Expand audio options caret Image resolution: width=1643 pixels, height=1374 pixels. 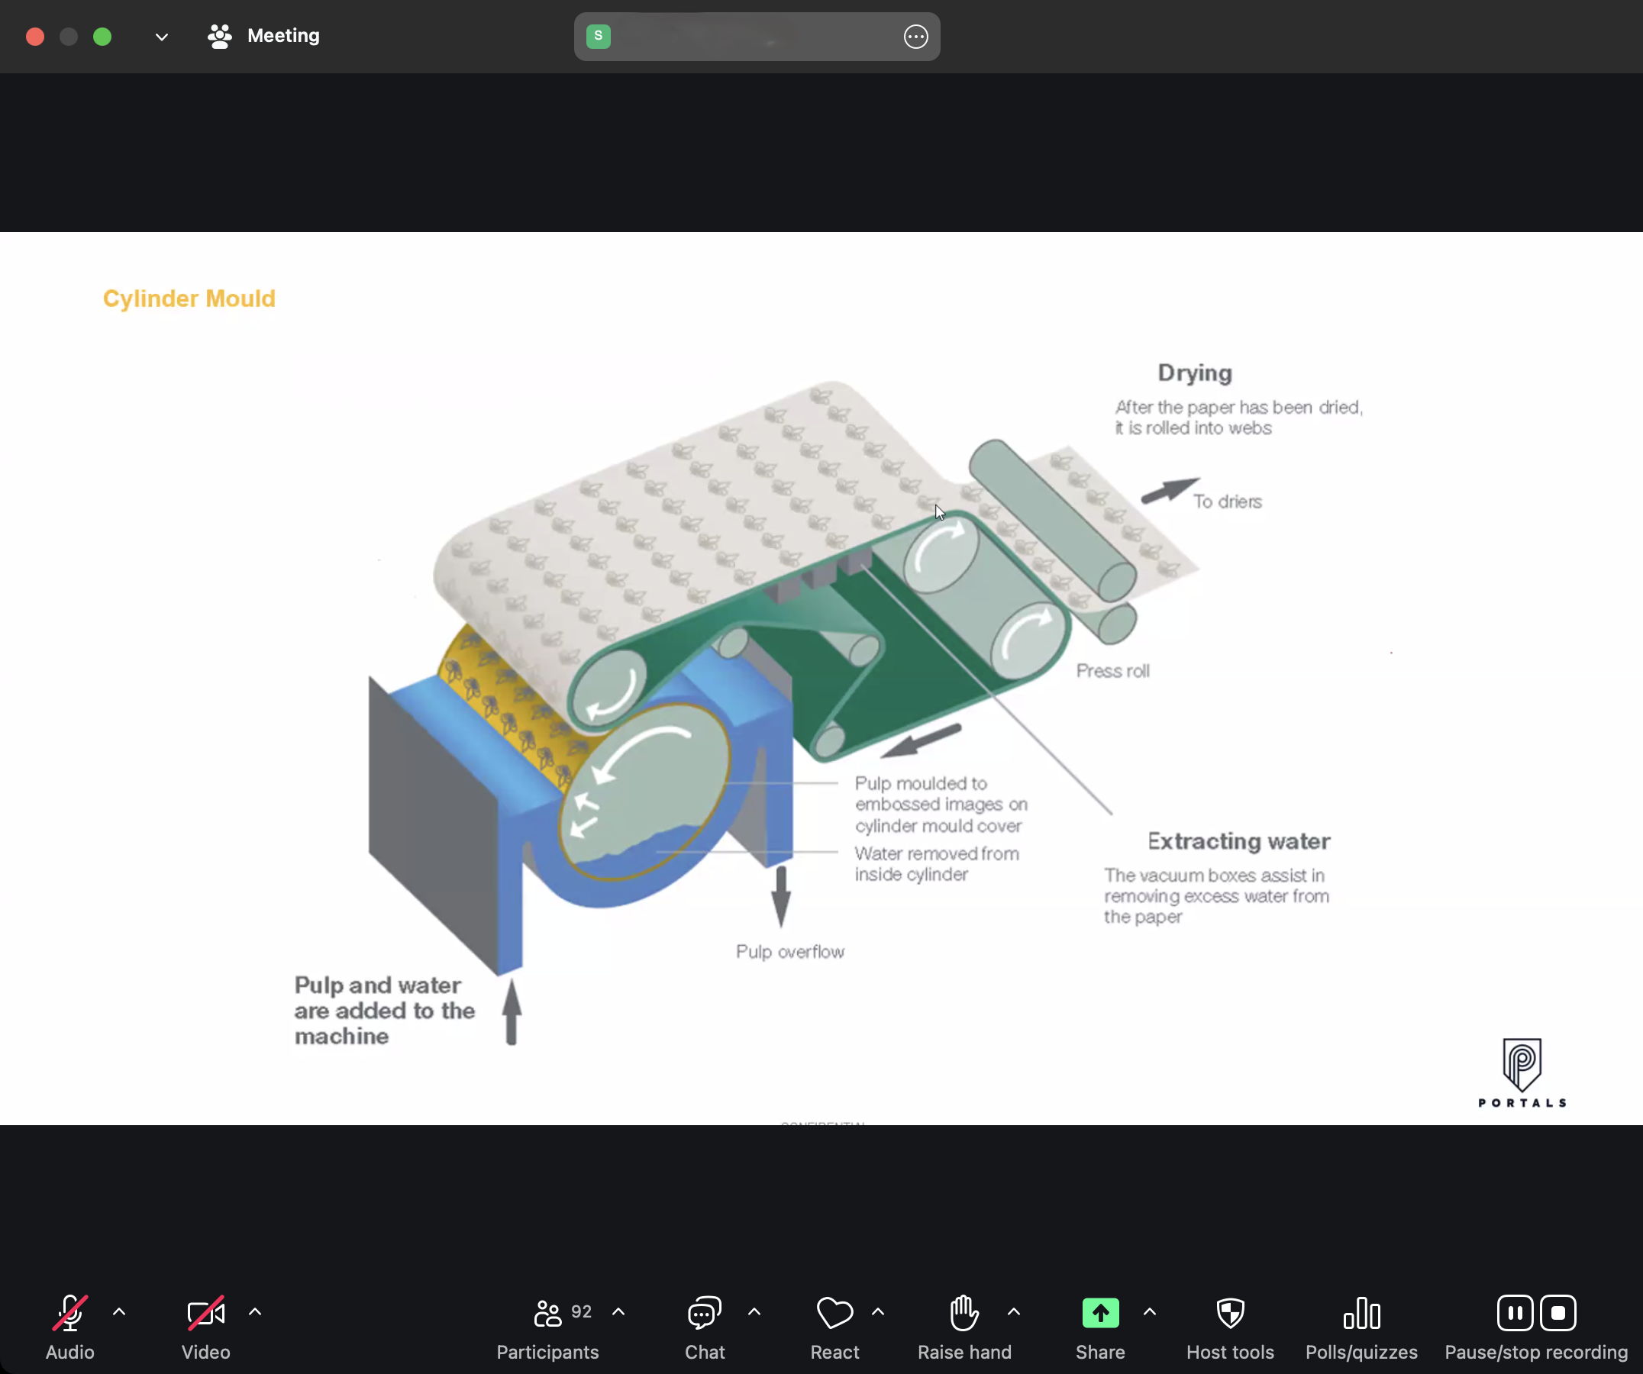click(x=119, y=1312)
